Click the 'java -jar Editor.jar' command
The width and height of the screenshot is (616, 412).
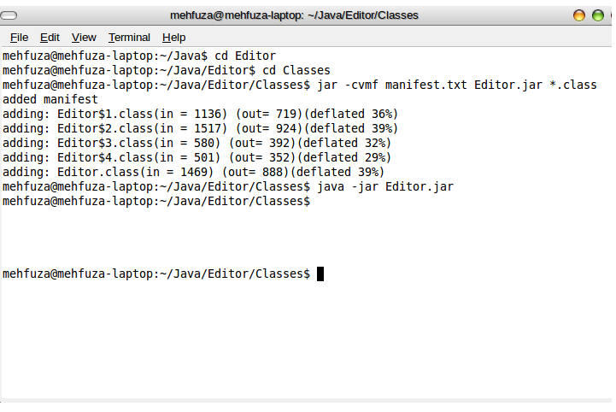point(385,186)
